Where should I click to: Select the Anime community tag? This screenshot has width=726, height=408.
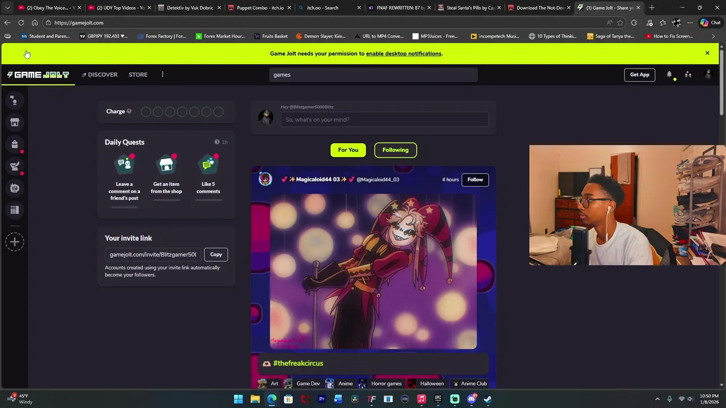click(x=339, y=384)
